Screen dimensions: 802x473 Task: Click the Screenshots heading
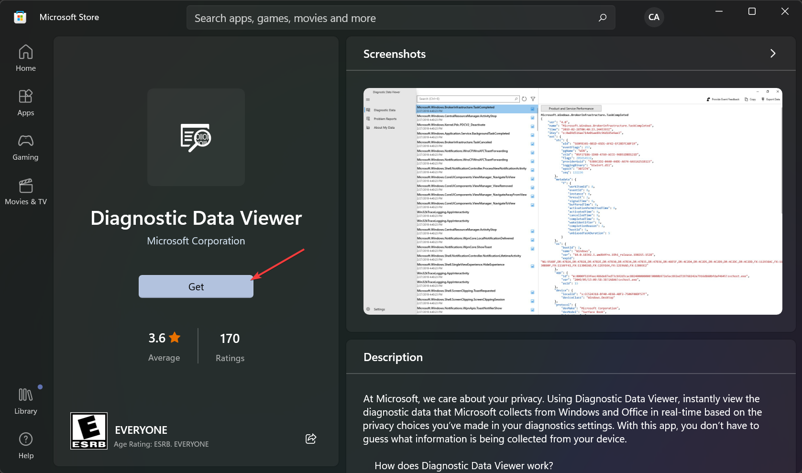[x=395, y=54]
